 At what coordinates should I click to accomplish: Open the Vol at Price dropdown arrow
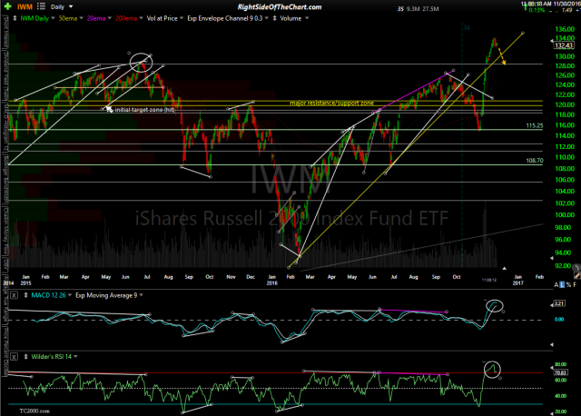coord(182,18)
